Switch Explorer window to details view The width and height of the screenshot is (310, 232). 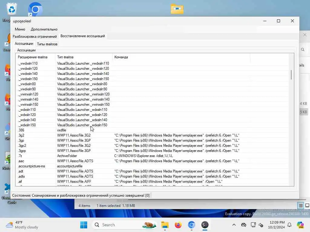[301, 205]
